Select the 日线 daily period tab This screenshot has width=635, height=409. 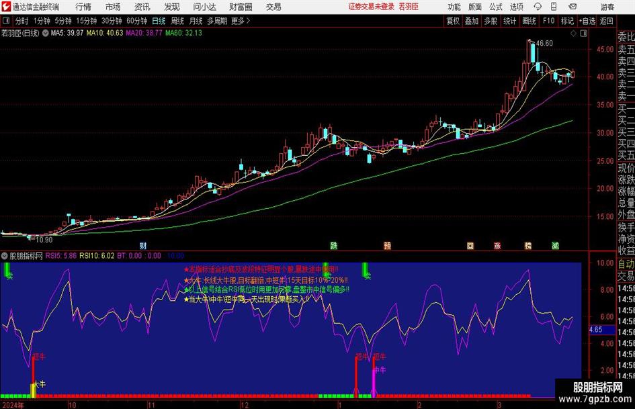tap(159, 21)
